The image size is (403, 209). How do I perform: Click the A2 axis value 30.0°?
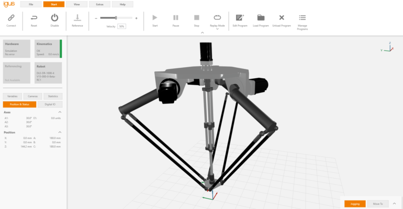coord(29,122)
